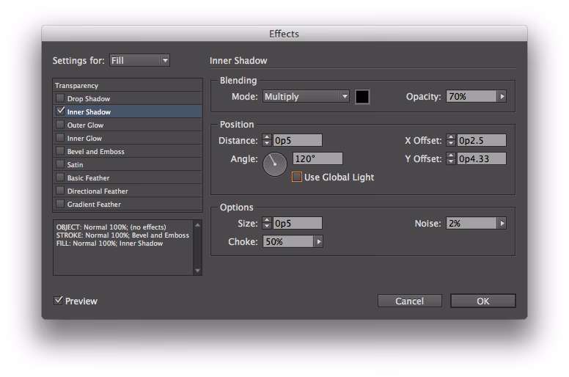Click the Angle dial control

(x=275, y=164)
